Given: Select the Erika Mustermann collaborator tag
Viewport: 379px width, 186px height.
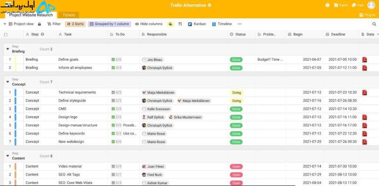Looking at the screenshot, I should pos(186,117).
